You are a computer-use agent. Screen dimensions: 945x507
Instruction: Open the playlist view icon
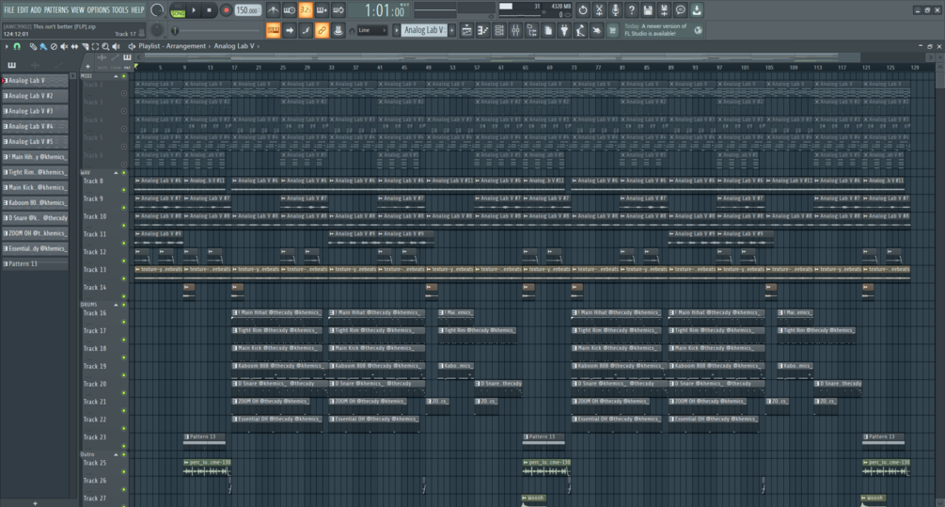coord(466,30)
